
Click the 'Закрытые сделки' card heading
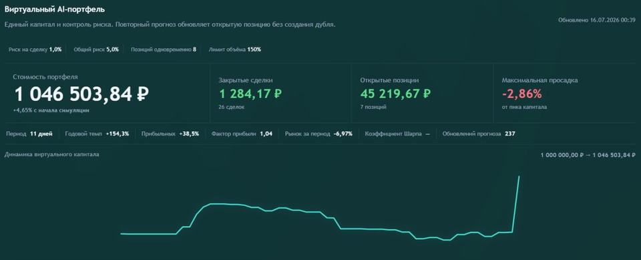coord(246,80)
